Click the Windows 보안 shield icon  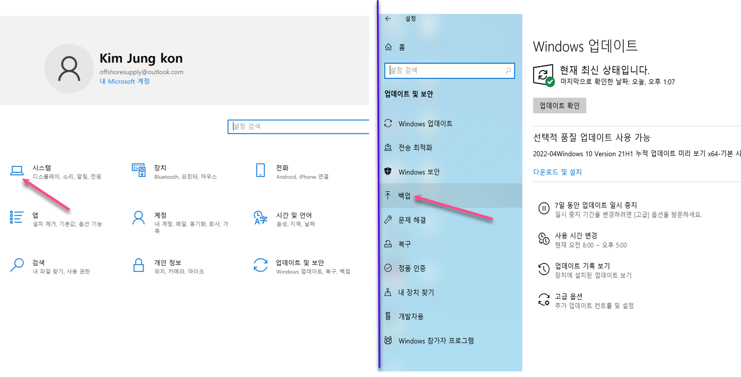click(x=388, y=171)
